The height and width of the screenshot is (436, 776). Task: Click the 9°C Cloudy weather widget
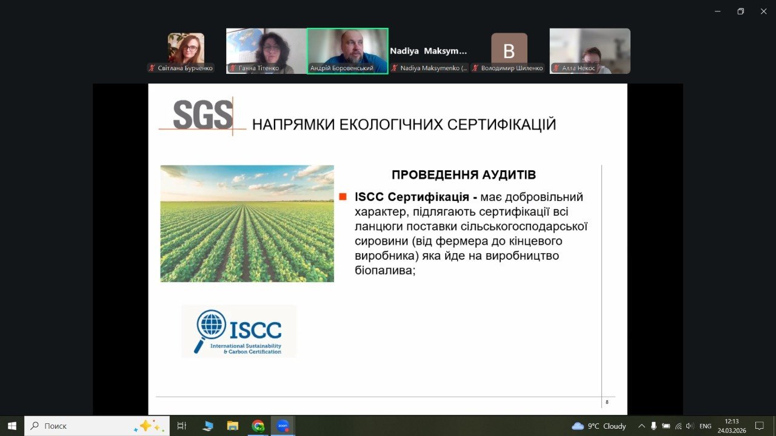point(599,426)
